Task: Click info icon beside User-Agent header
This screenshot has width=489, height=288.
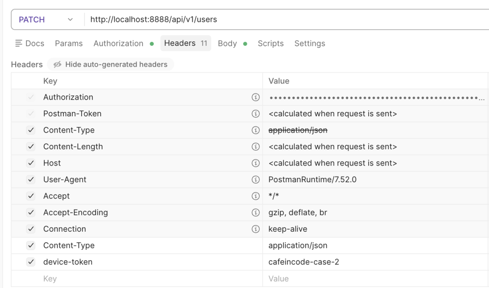Action: (255, 180)
